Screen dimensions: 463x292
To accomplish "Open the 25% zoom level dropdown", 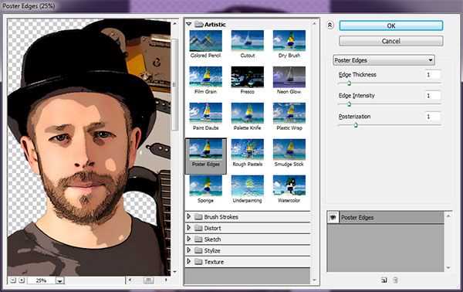I will coord(59,280).
